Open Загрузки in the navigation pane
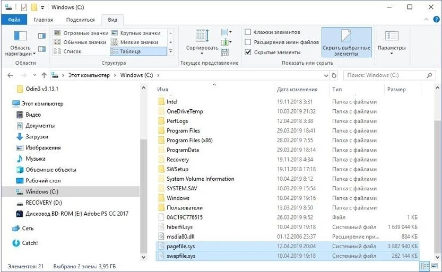 37,137
